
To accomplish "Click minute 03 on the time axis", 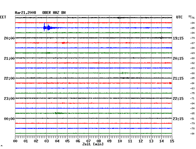I will (x=46, y=141).
